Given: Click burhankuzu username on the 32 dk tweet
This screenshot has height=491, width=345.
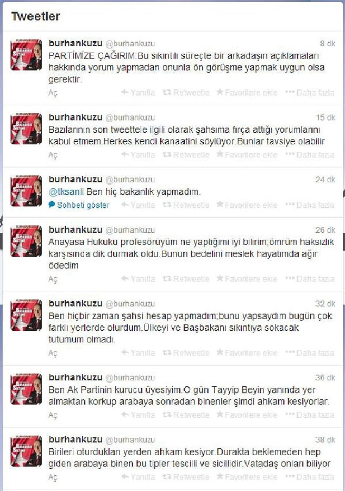Looking at the screenshot, I should coord(76,303).
